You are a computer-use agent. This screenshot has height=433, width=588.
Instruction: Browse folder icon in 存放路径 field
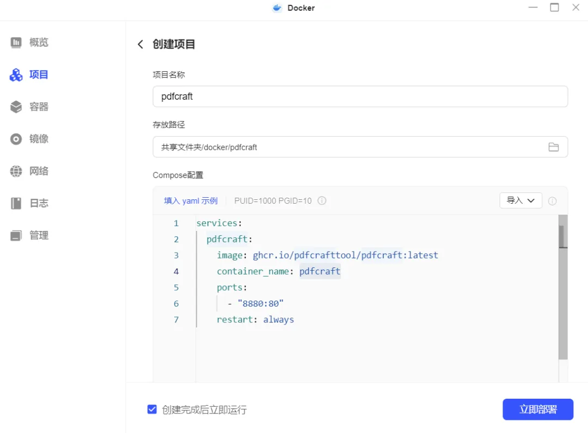[554, 147]
